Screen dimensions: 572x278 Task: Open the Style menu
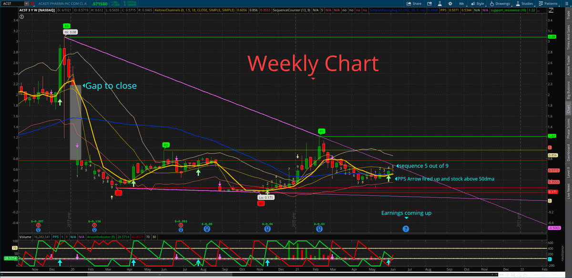(478, 3)
